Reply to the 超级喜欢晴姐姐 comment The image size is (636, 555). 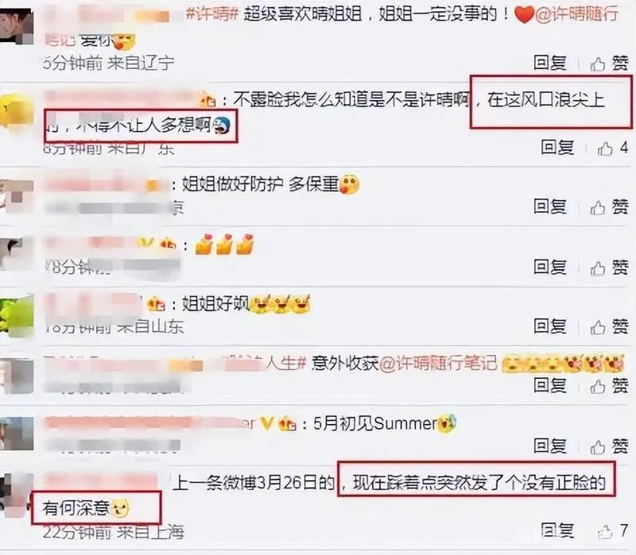pos(549,64)
